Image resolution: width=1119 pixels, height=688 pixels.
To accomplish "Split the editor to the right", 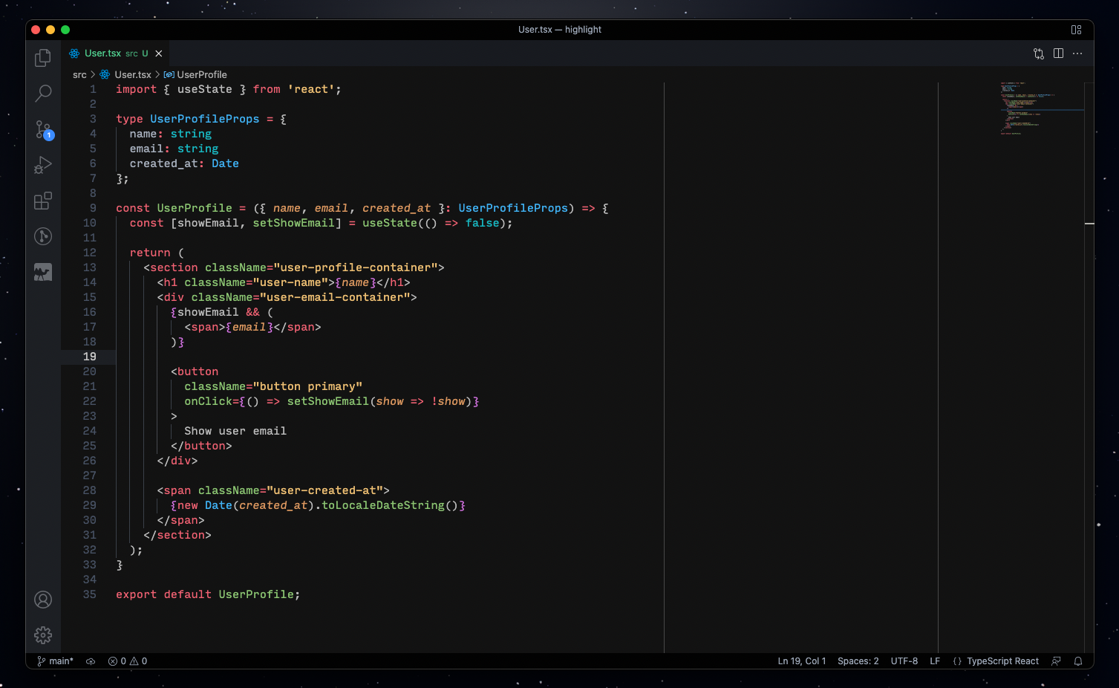I will point(1058,53).
